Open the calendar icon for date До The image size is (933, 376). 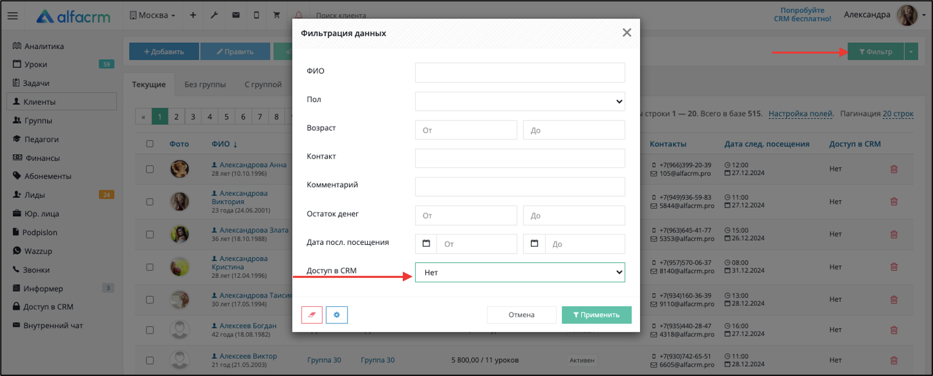(534, 244)
